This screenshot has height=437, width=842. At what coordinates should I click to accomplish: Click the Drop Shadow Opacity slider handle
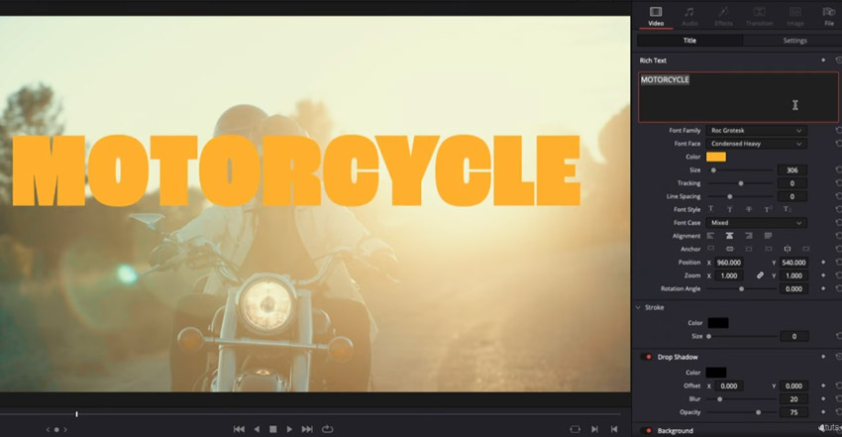[758, 412]
